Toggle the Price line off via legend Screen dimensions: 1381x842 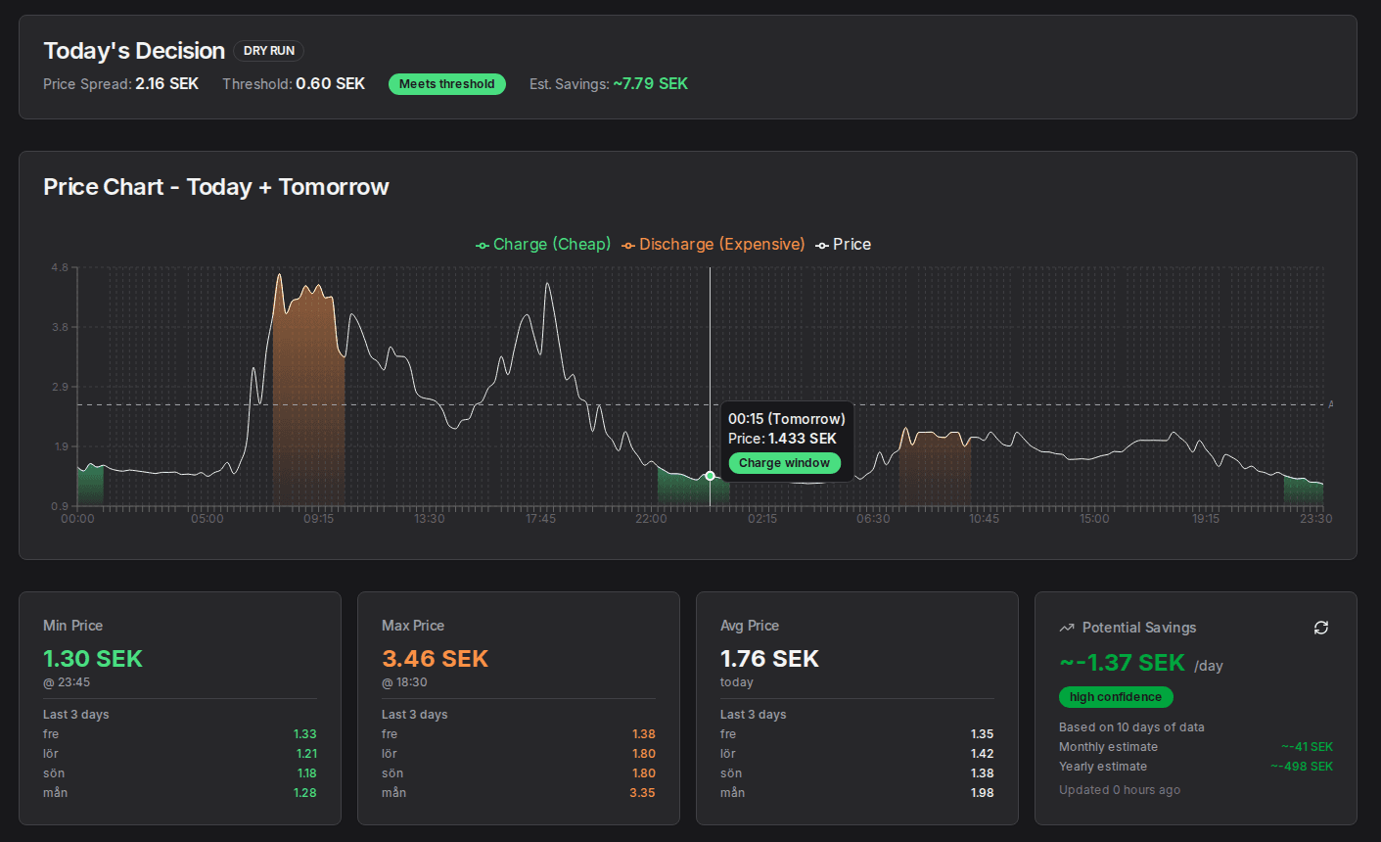(850, 244)
